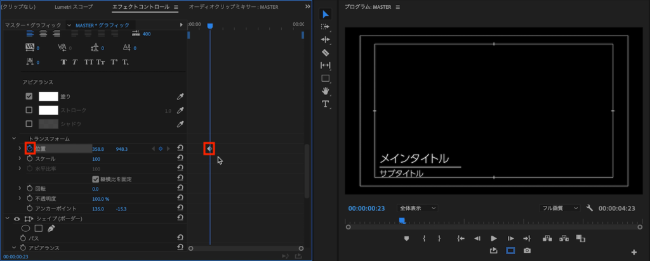
Task: Reset the 回転 rotation parameter
Action: coord(180,189)
